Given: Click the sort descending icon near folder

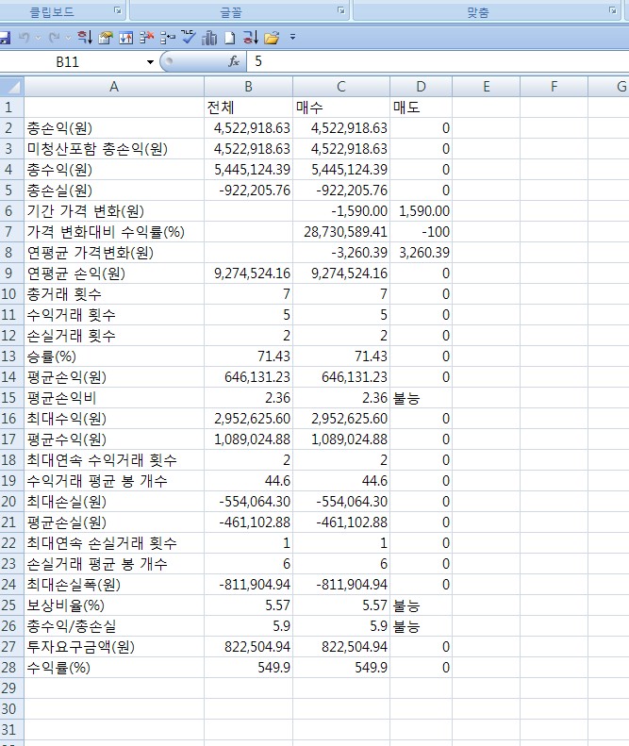Looking at the screenshot, I should pyautogui.click(x=250, y=38).
